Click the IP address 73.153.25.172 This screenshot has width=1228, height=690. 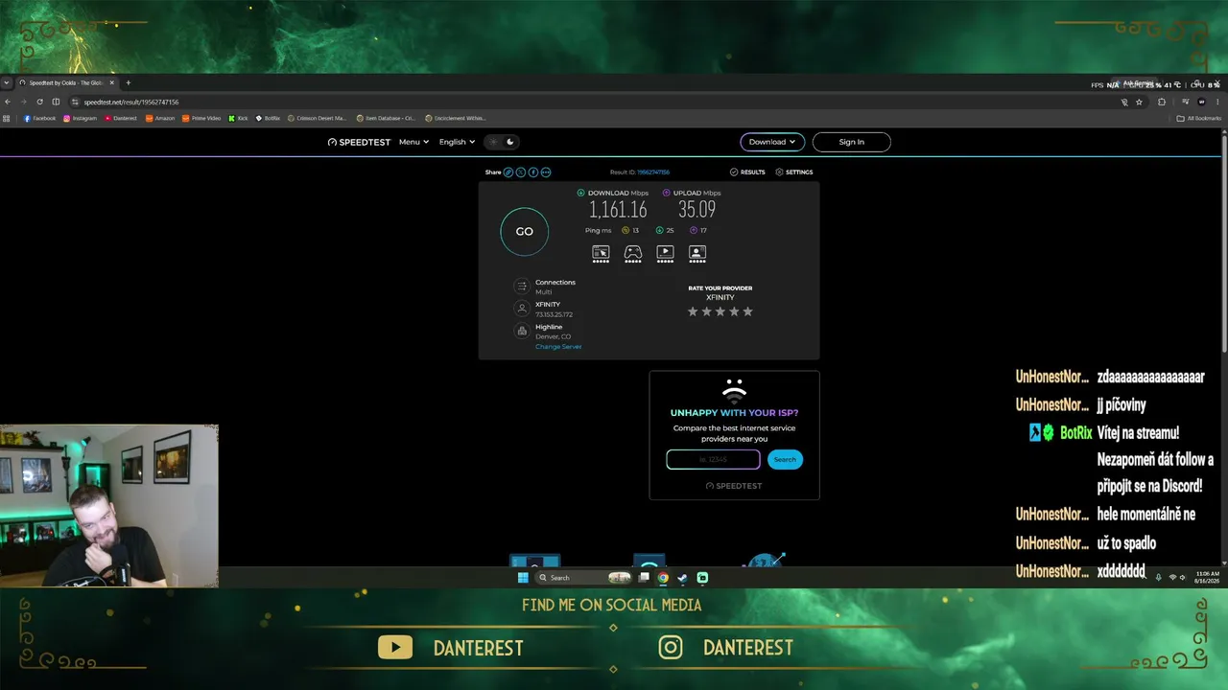pos(555,314)
